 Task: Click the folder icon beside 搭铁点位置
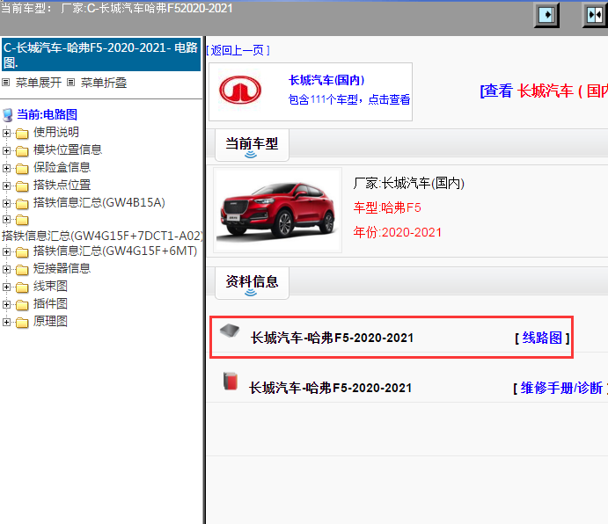coord(22,186)
